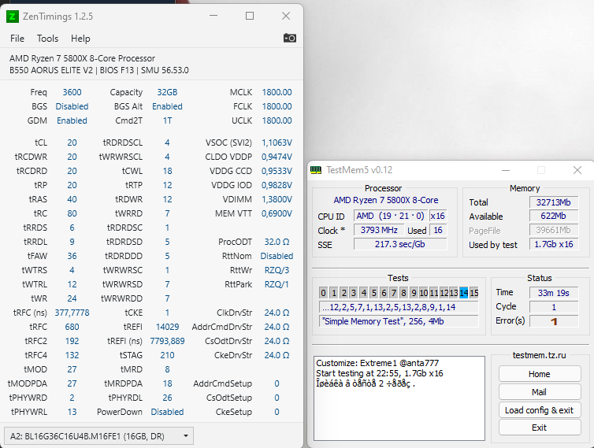The image size is (594, 448).
Task: Select test 6 box in Tests
Action: coord(384,293)
